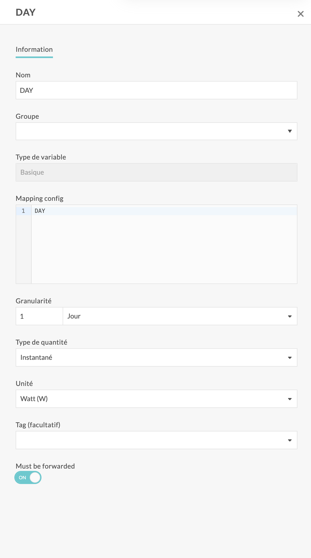Expand the Type de quantité Instantané dropdown

(151, 357)
